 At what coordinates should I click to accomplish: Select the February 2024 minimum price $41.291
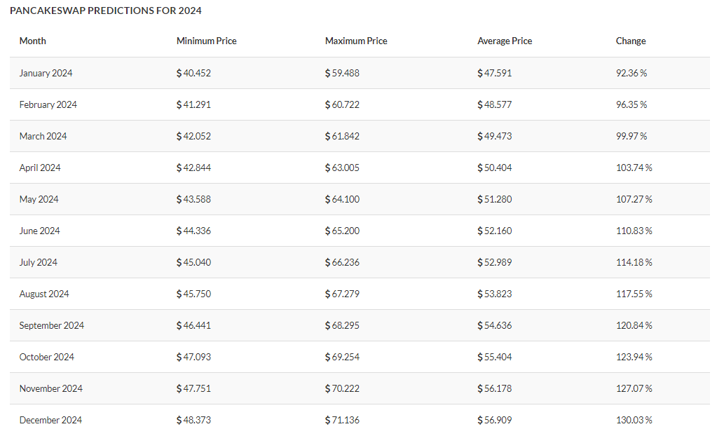pyautogui.click(x=193, y=104)
